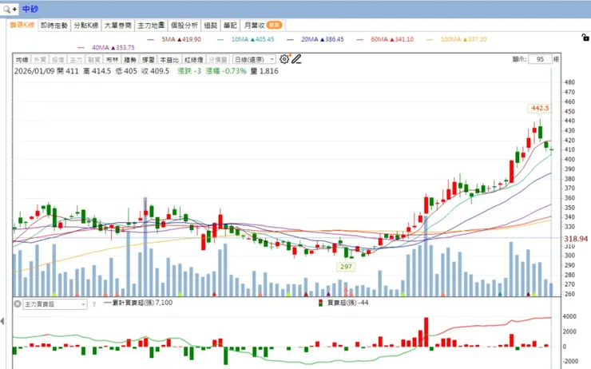591x369 pixels.
Task: Toggle 主力 overlay button
Action: pyautogui.click(x=76, y=60)
